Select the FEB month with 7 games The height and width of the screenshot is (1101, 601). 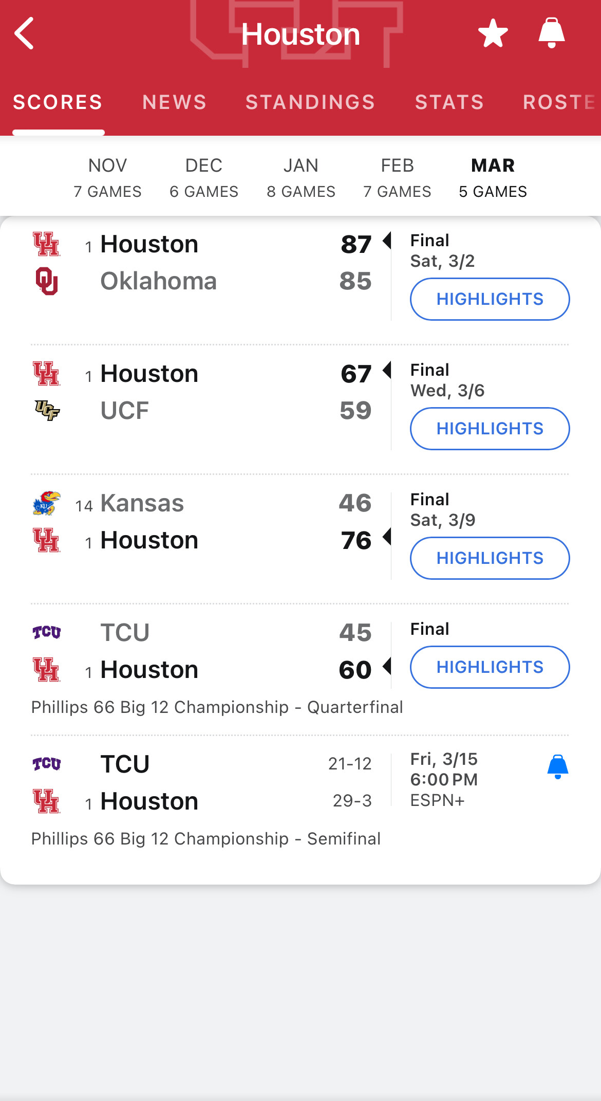(x=397, y=178)
